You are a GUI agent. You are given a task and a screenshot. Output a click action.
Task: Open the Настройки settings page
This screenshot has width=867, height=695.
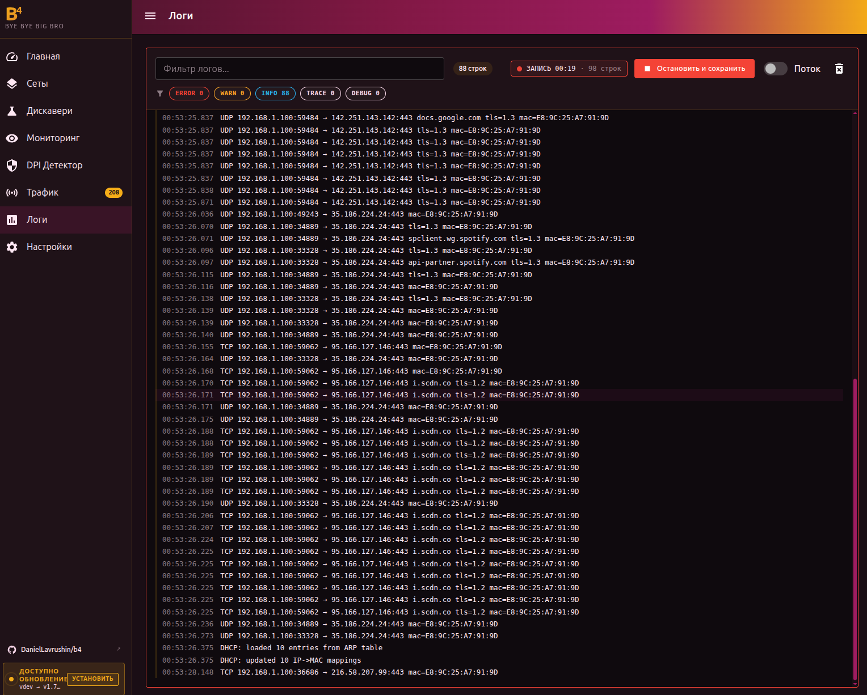click(66, 247)
